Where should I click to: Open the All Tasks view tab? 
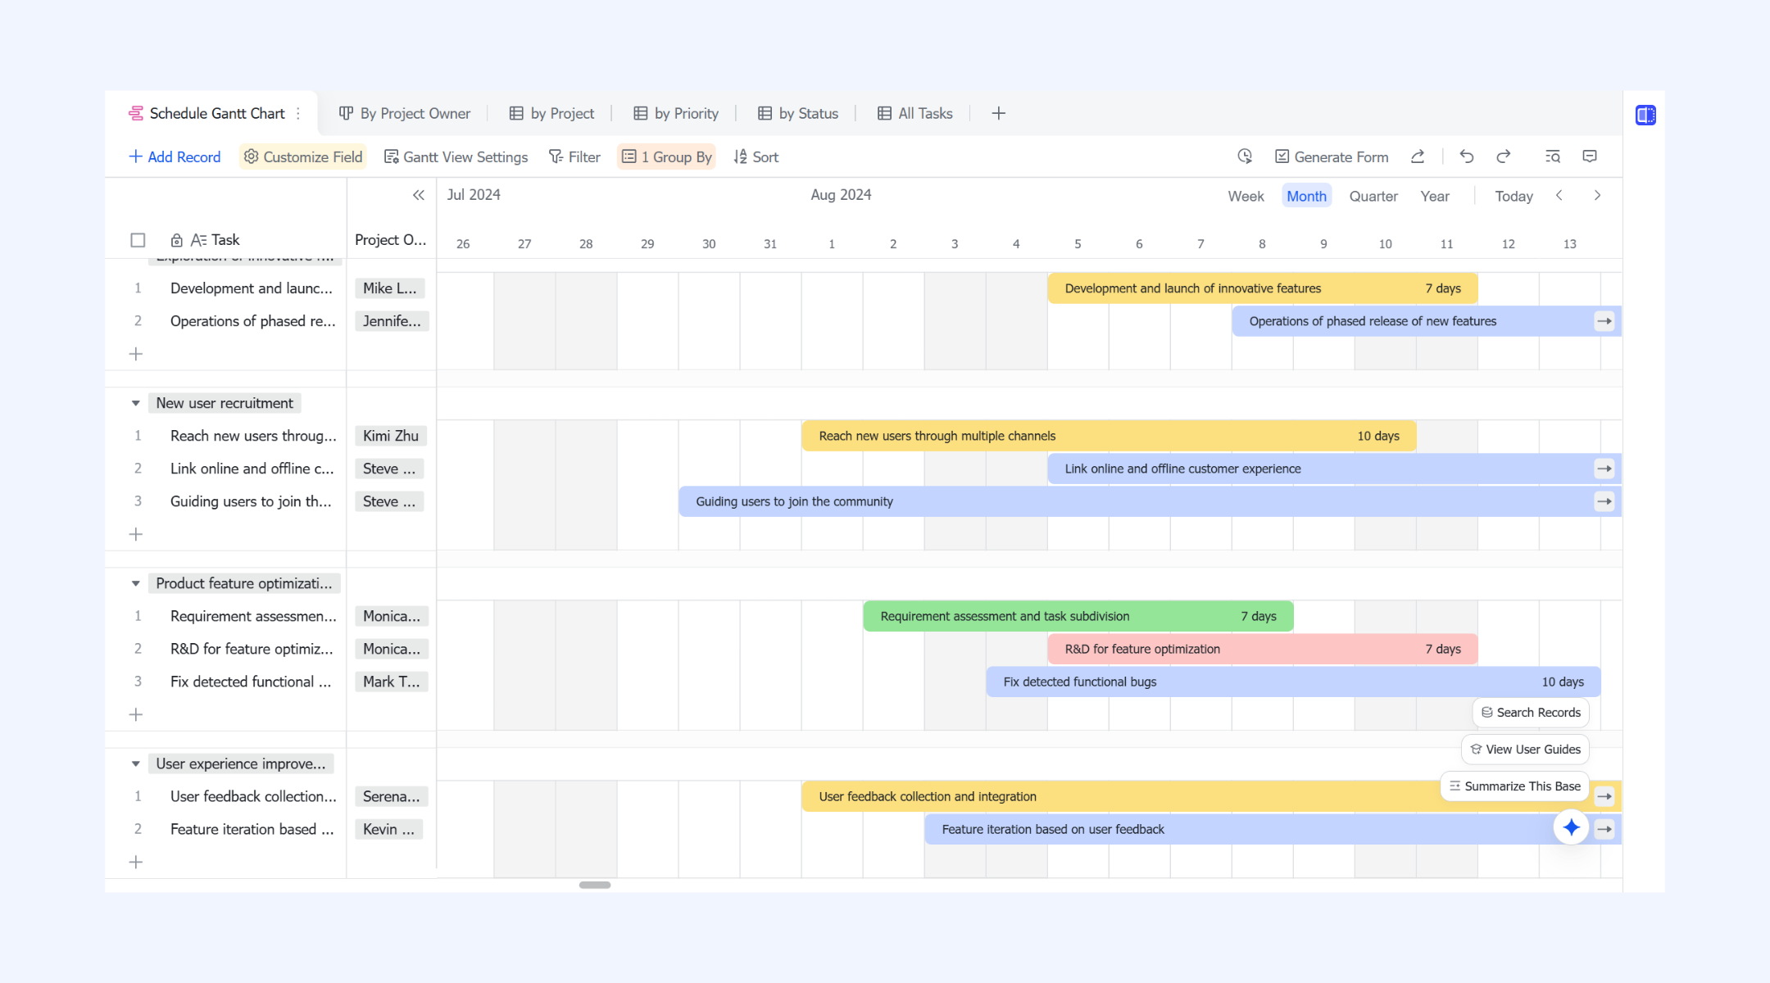point(915,114)
